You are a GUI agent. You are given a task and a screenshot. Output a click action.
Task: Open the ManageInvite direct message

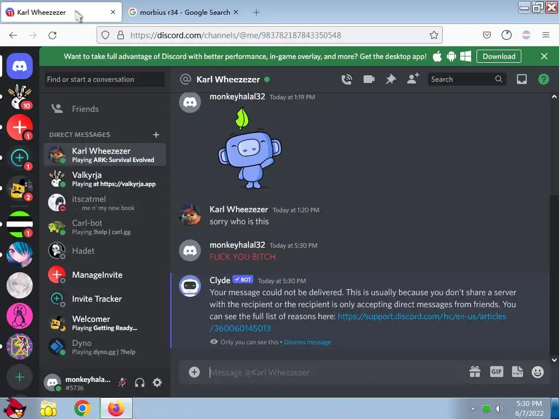[105, 275]
